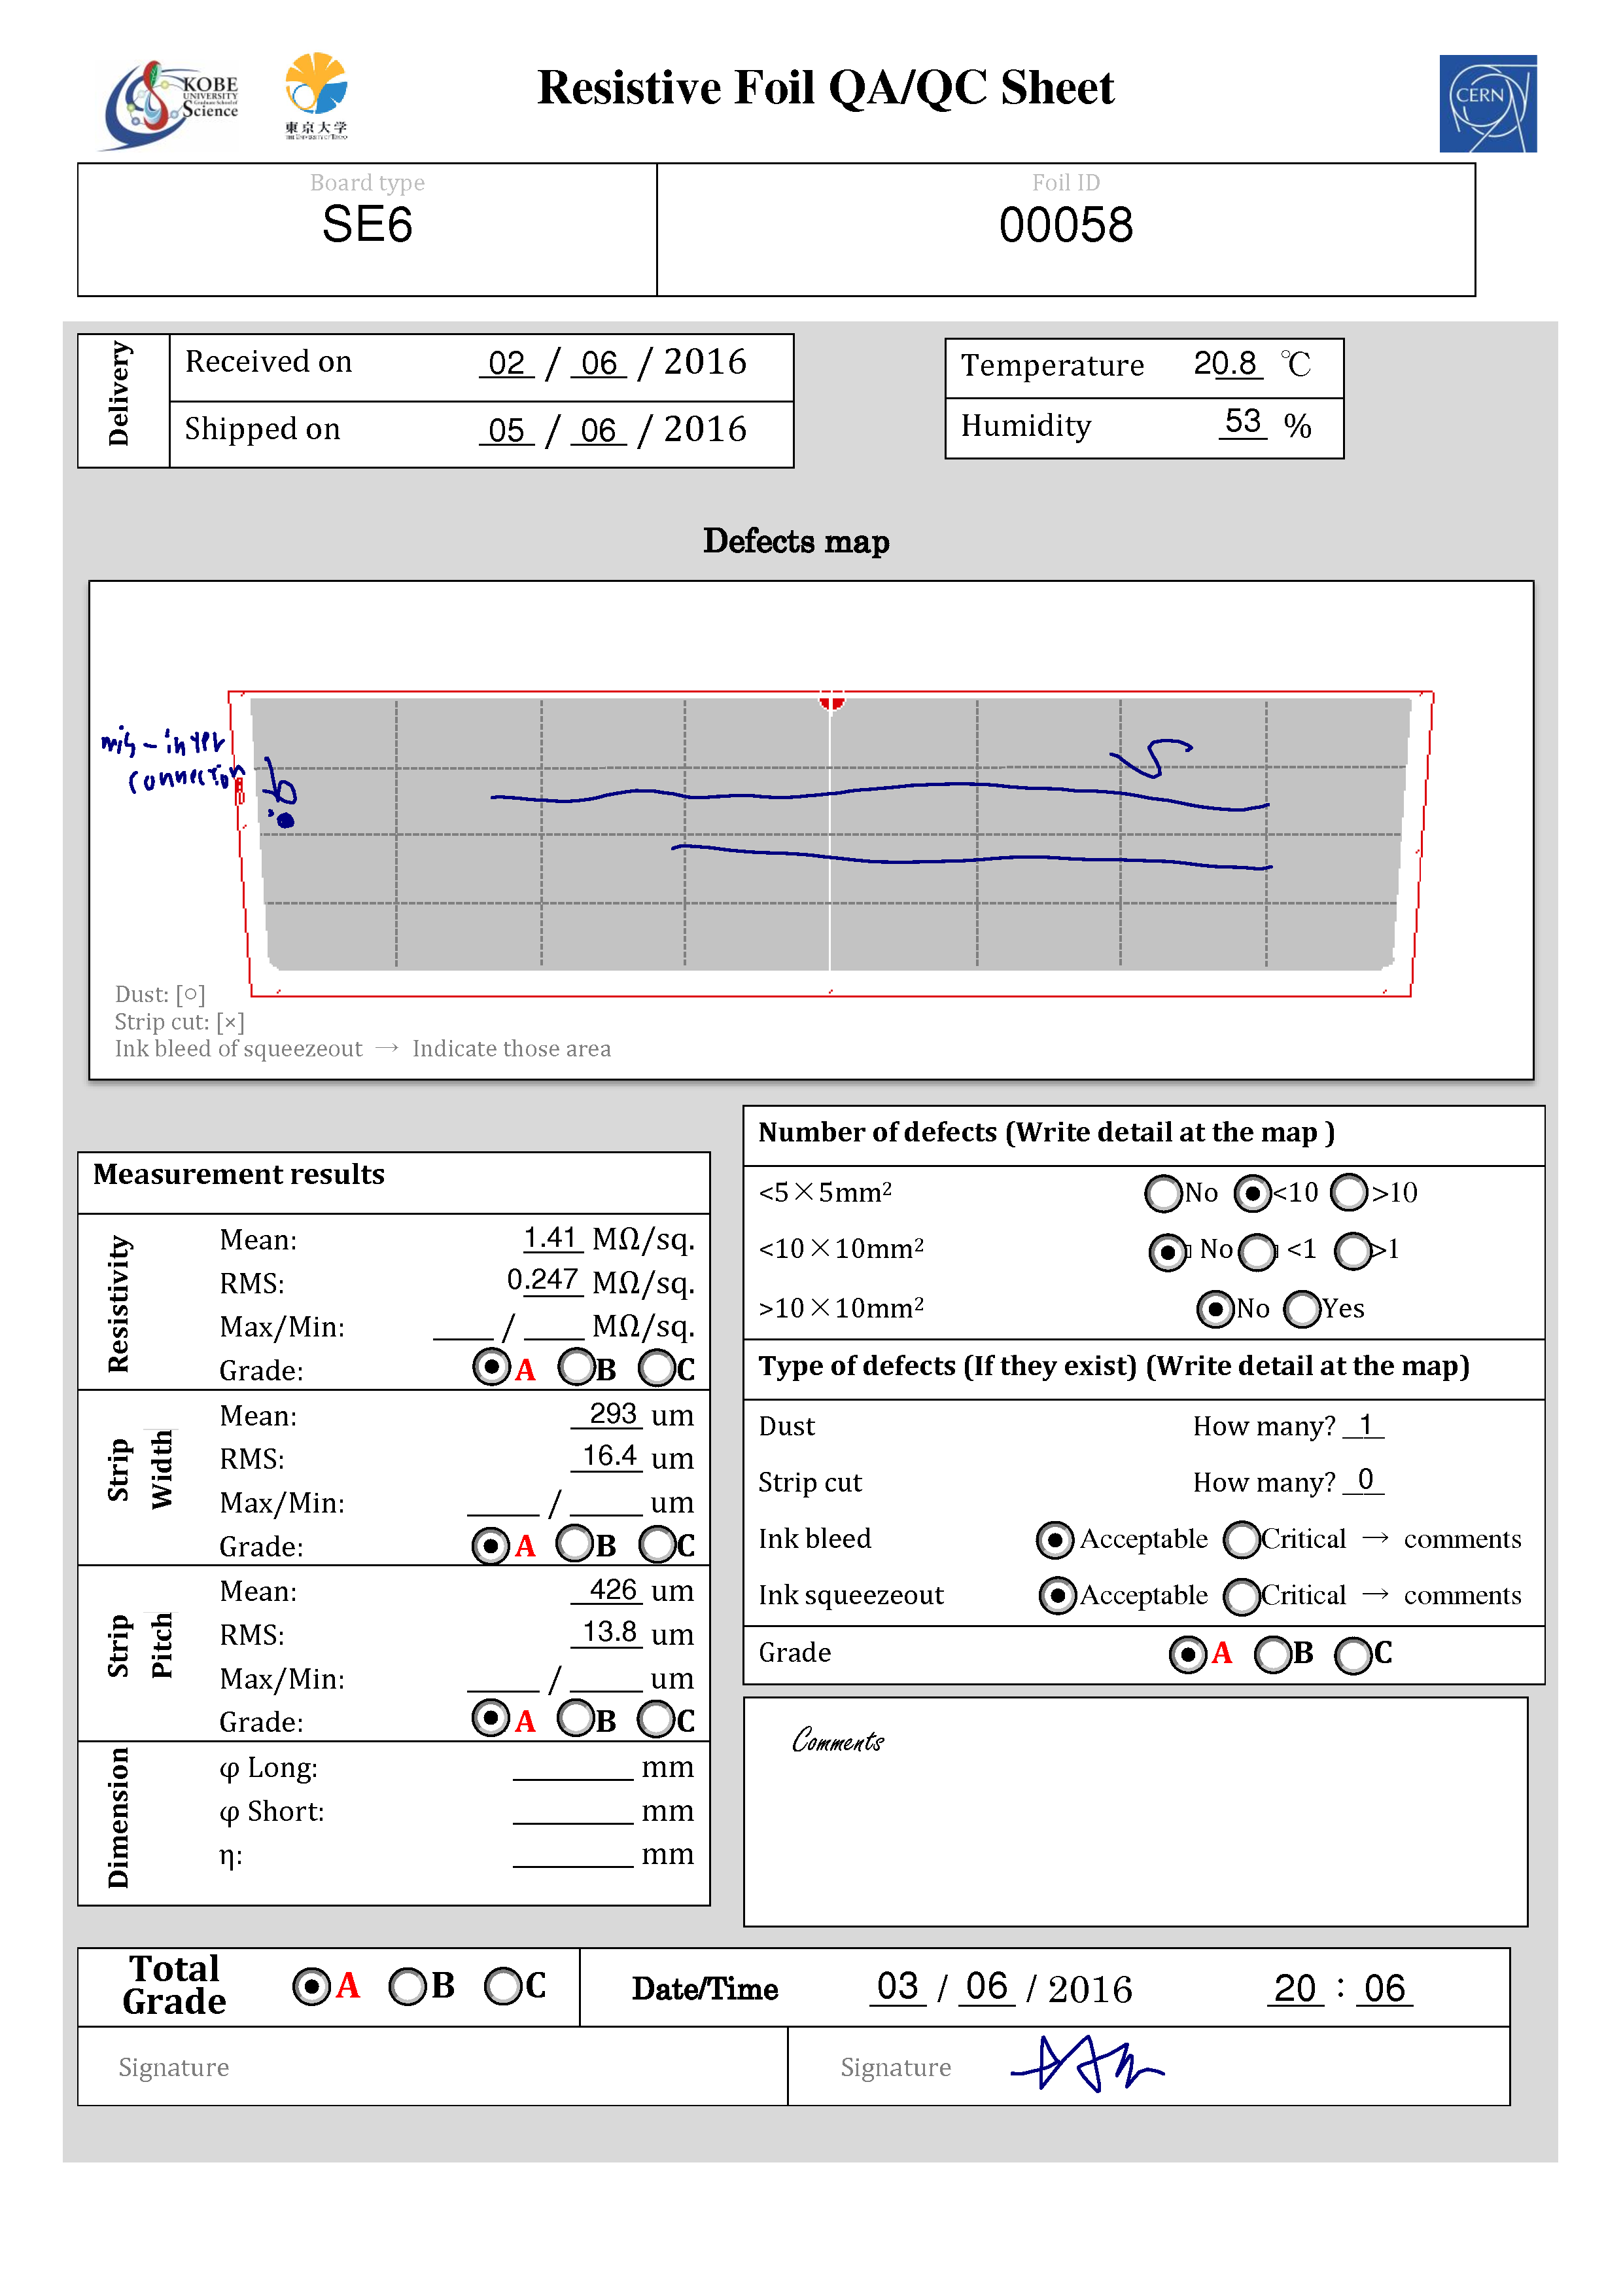Click the Strip cut How many field
This screenshot has height=2296, width=1623.
[x=1363, y=1480]
